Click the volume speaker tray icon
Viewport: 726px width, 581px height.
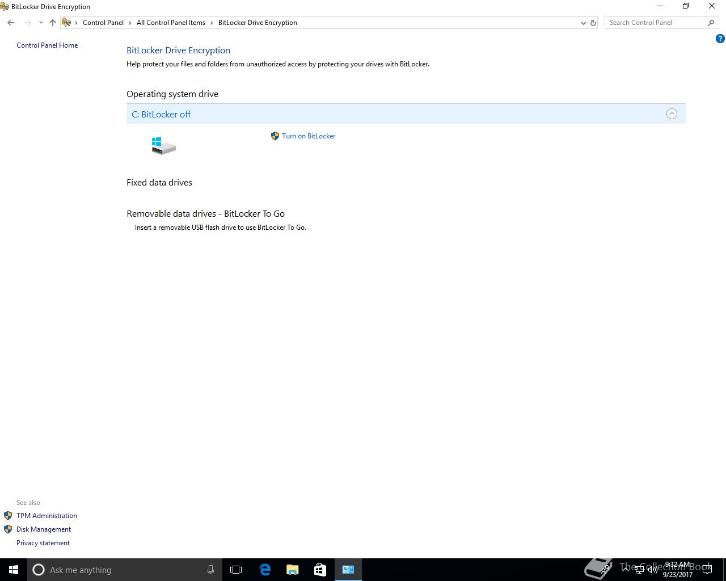pos(653,570)
